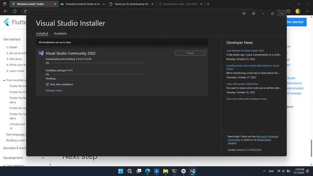Open terminal app from taskbar
Image resolution: width=313 pixels, height=176 pixels.
click(175, 171)
